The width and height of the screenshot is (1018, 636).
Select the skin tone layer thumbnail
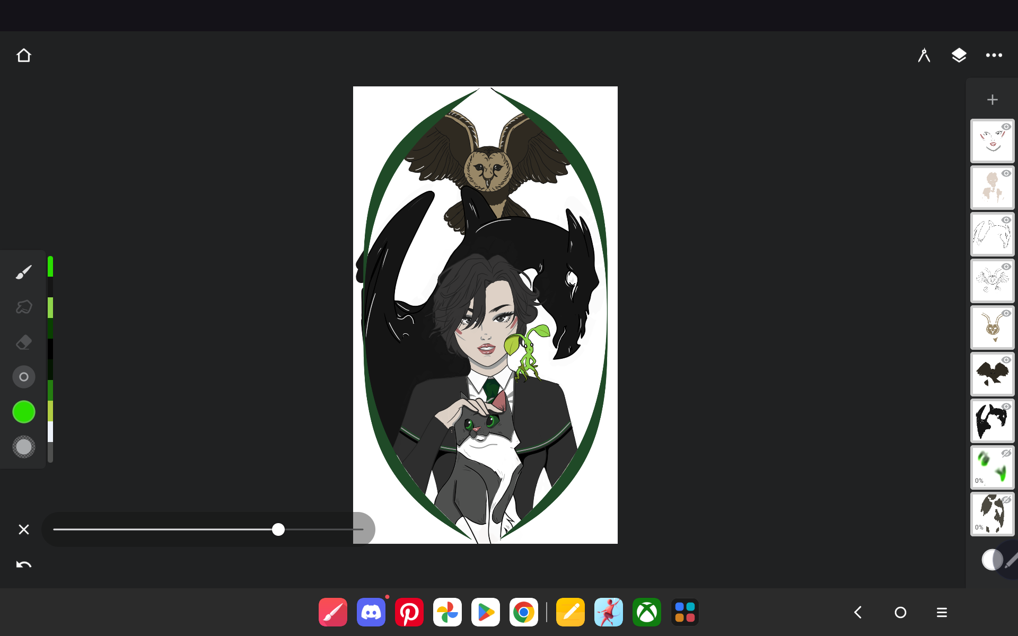(x=992, y=188)
